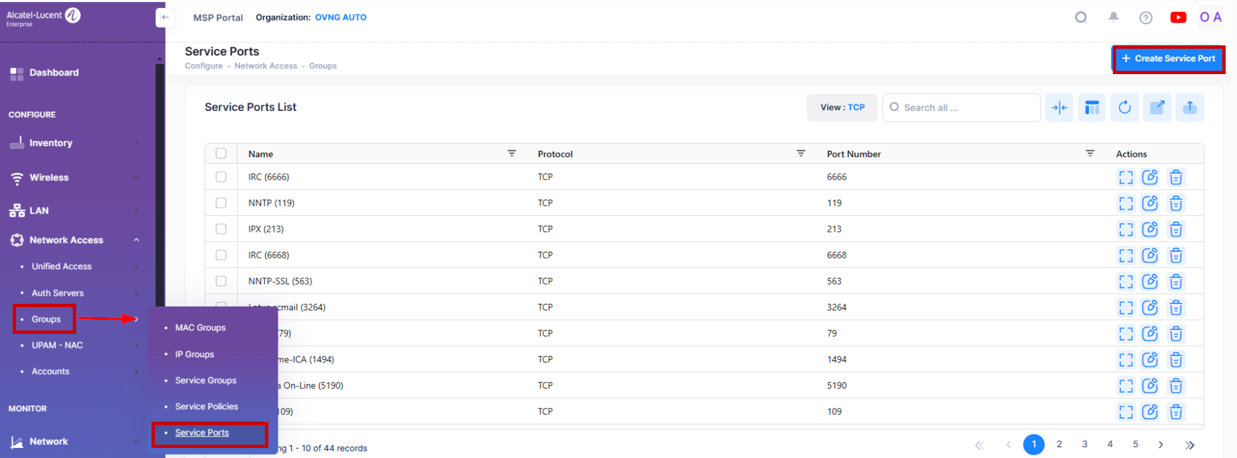This screenshot has height=458, width=1237.
Task: Open the notifications bell
Action: point(1114,17)
